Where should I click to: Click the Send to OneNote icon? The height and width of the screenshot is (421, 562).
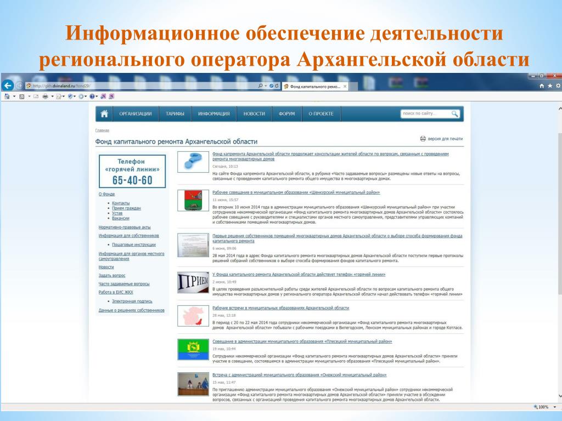pos(103,96)
